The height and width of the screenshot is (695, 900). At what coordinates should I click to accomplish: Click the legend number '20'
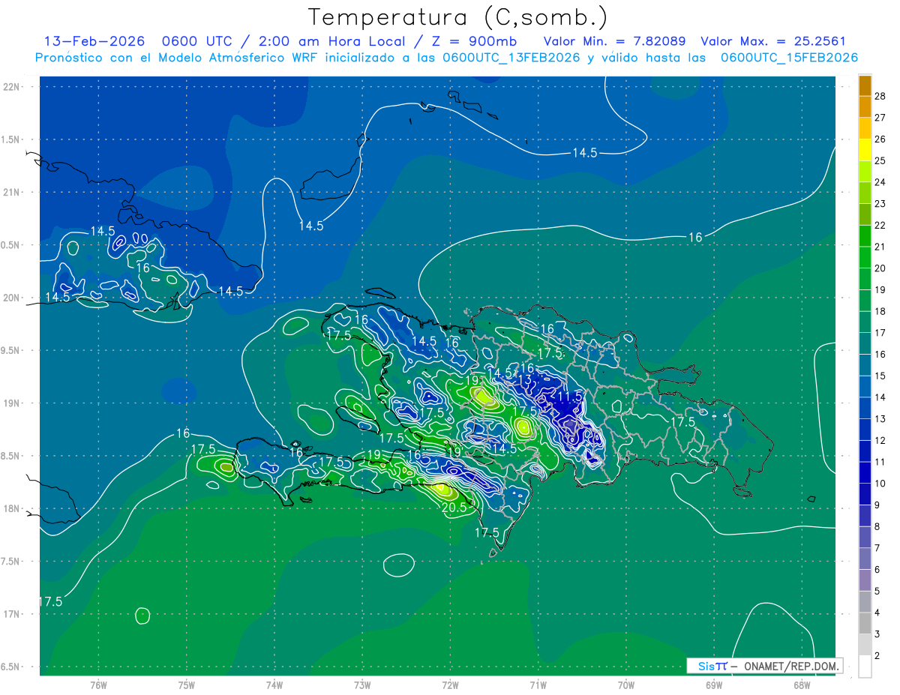(880, 268)
